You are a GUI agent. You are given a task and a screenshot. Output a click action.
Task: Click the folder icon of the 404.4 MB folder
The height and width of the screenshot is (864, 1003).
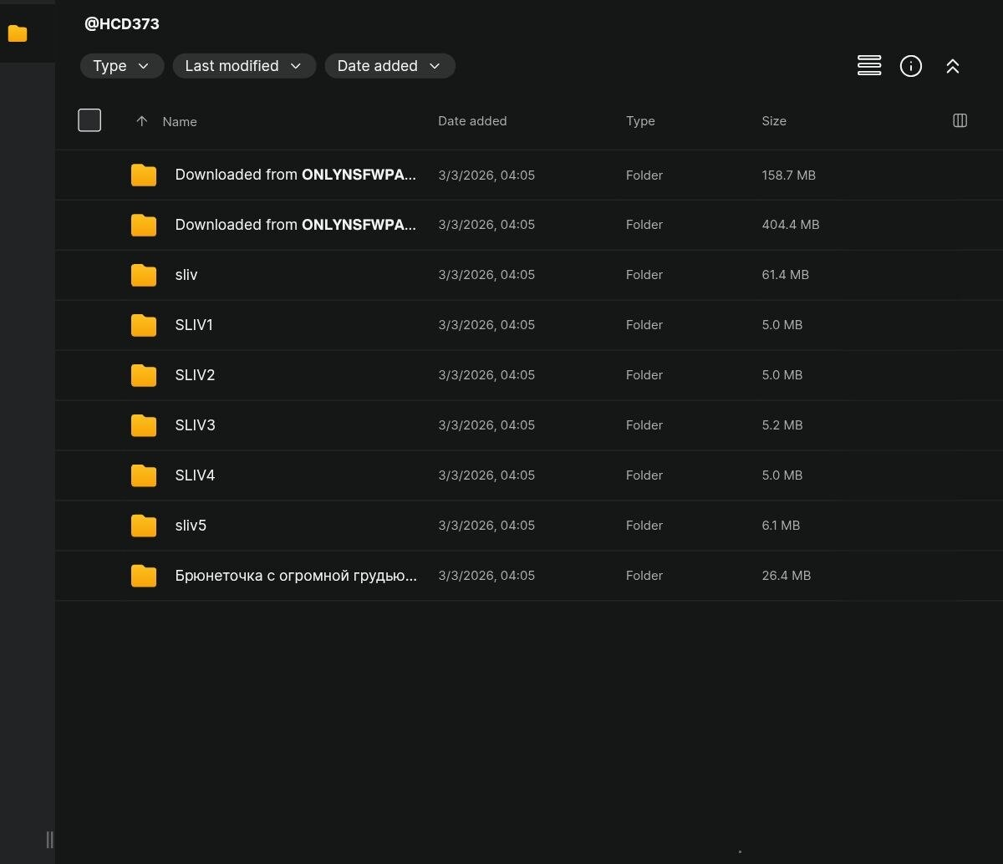(144, 225)
